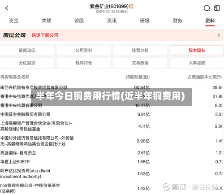This screenshot has height=194, width=224.
Task: Click the 高毅晓峰2号致信基金 shareholder name
Action: pos(36,126)
